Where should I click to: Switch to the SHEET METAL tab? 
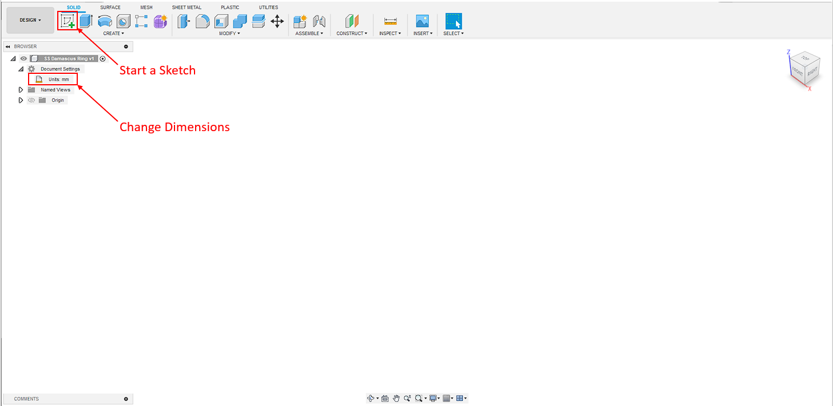pos(187,7)
